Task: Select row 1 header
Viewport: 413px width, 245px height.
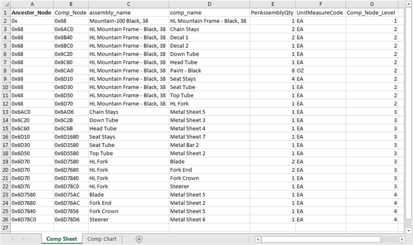Action: click(x=5, y=13)
